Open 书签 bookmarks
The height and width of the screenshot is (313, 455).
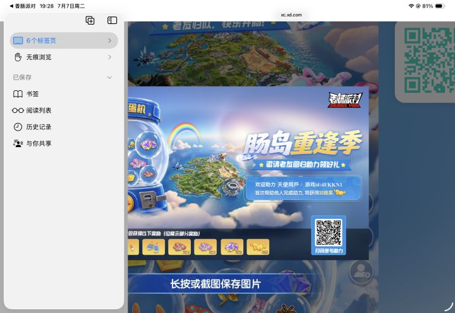(x=64, y=94)
